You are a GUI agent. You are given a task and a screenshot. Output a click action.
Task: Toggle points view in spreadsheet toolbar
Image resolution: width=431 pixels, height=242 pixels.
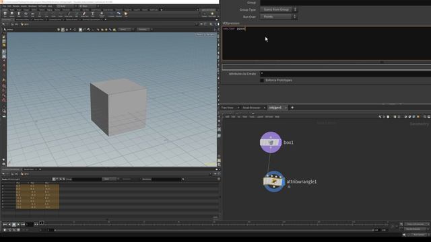pos(54,179)
